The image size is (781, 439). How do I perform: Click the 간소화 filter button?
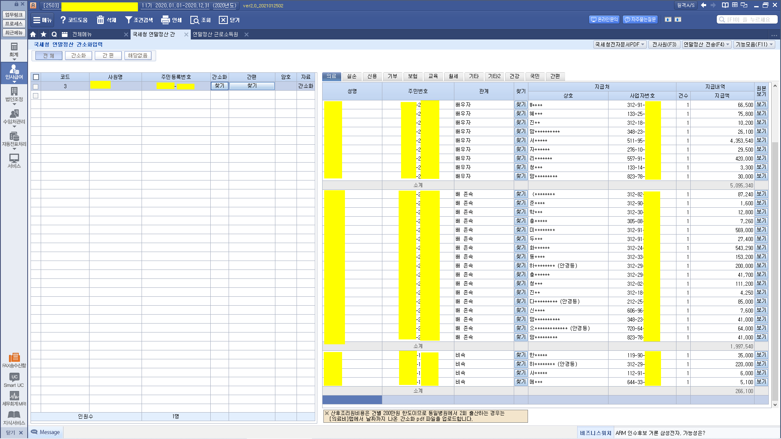79,55
